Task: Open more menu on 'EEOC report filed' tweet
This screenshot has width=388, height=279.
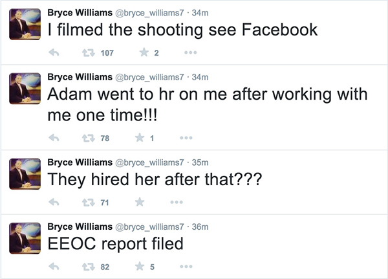Action: point(186,266)
